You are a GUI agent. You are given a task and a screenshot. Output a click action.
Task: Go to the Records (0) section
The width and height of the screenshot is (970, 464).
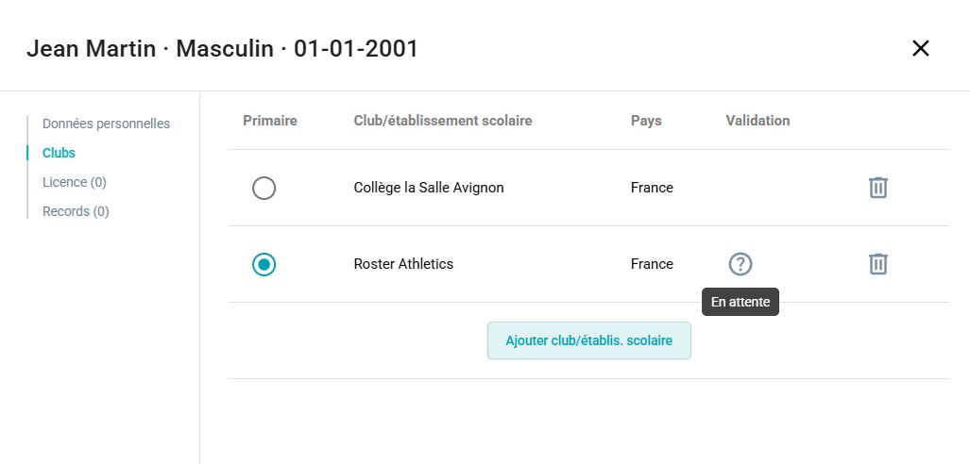76,211
